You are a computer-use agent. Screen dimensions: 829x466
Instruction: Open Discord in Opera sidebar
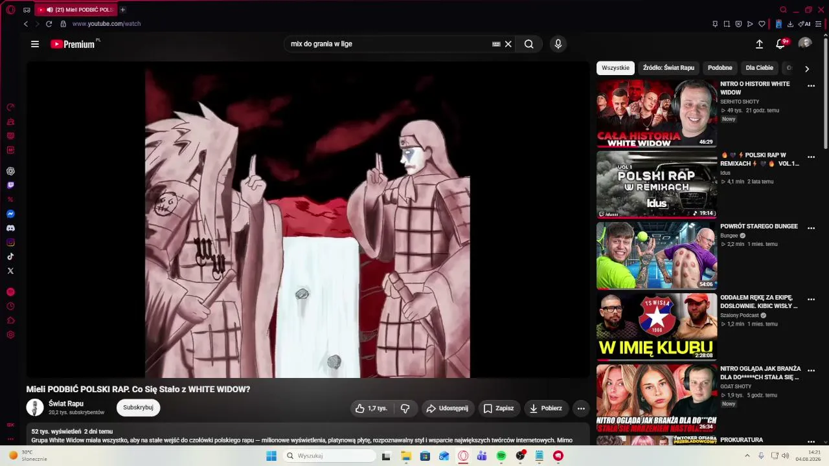coord(10,228)
